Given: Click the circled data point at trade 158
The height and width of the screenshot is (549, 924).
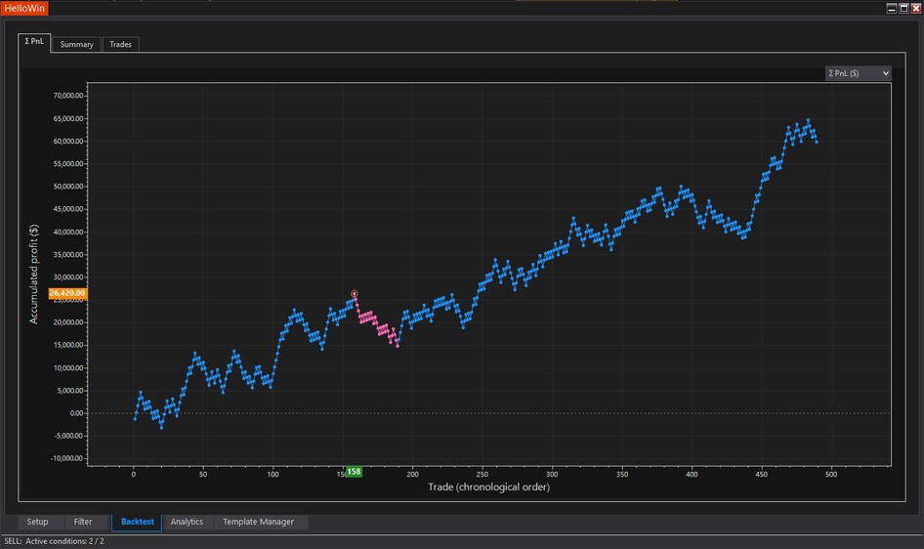Looking at the screenshot, I should [x=355, y=293].
